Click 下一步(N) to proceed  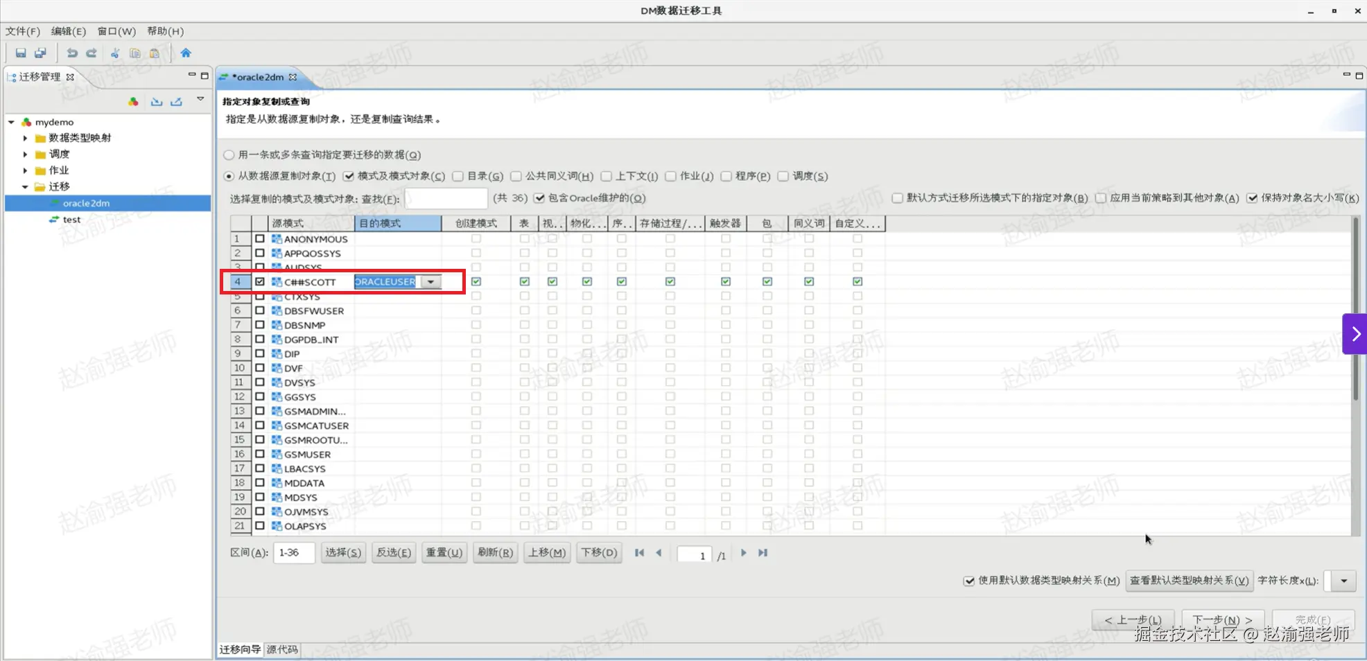[1223, 619]
